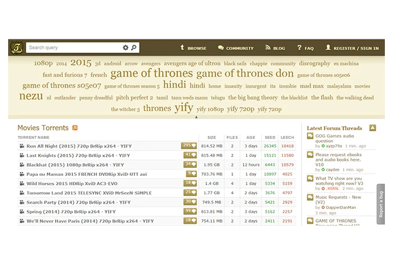This screenshot has height=265, width=393.
Task: Select the 'avengers age of ultron' tag
Action: (192, 63)
